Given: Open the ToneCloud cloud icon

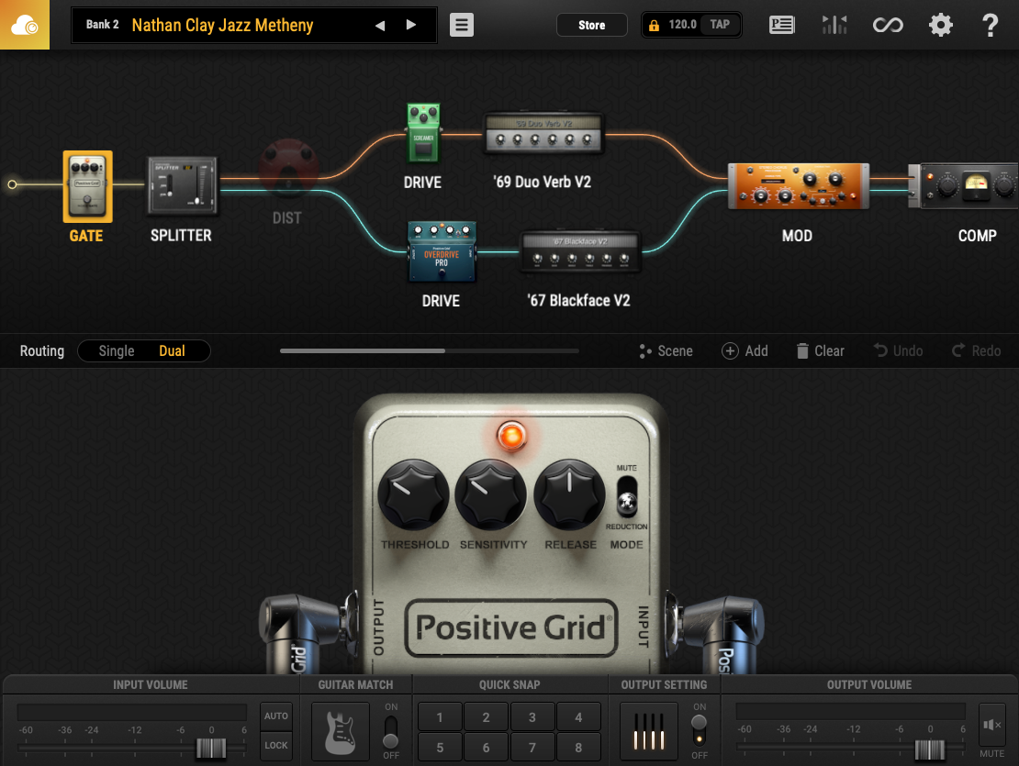Looking at the screenshot, I should [x=24, y=25].
